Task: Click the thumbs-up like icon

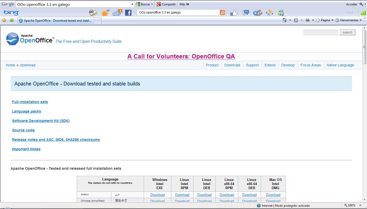Action: [x=233, y=13]
